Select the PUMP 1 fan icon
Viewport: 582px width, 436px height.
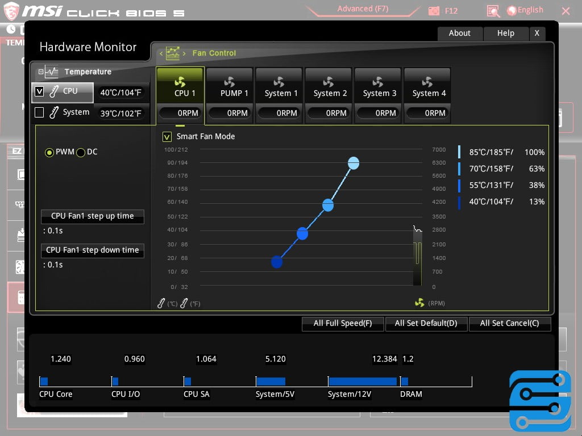point(230,82)
